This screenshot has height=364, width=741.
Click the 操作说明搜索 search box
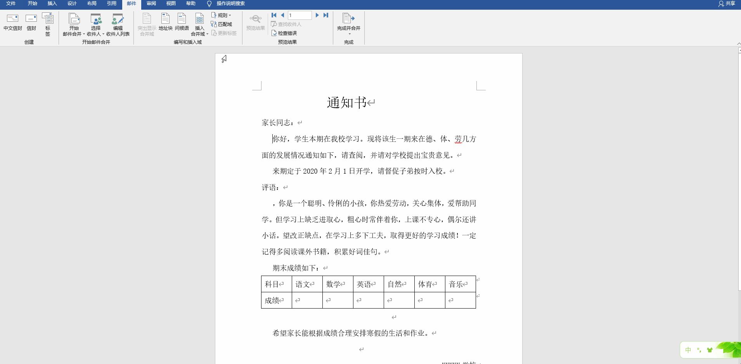(x=230, y=3)
